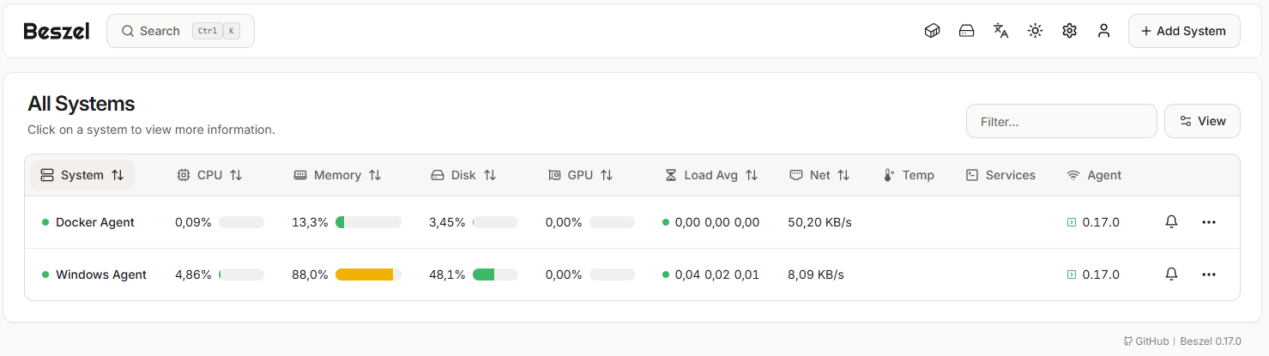Viewport: 1269px width, 356px height.
Task: Click Windows Agent CPU value 4,86%
Action: point(193,275)
